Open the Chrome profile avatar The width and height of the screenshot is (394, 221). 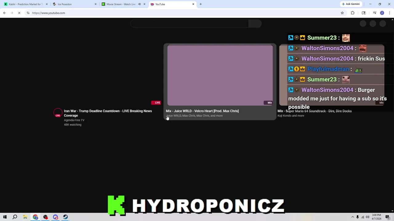tap(382, 13)
